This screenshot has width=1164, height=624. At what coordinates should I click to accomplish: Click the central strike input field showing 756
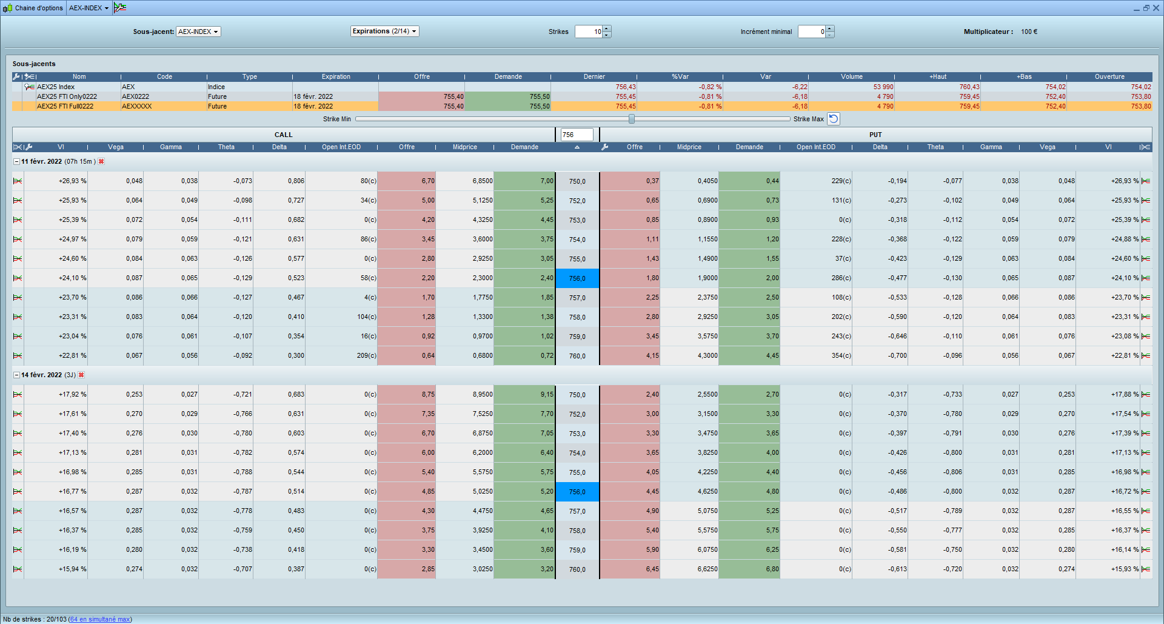[576, 135]
